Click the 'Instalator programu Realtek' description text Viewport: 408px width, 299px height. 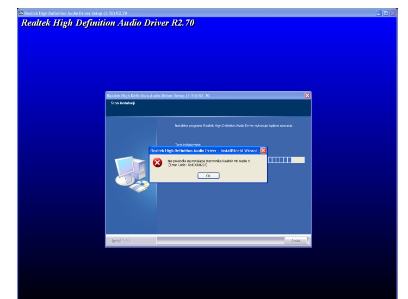point(234,126)
